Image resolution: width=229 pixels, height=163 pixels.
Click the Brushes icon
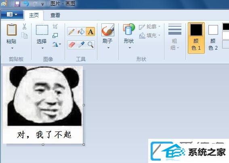tap(108, 30)
